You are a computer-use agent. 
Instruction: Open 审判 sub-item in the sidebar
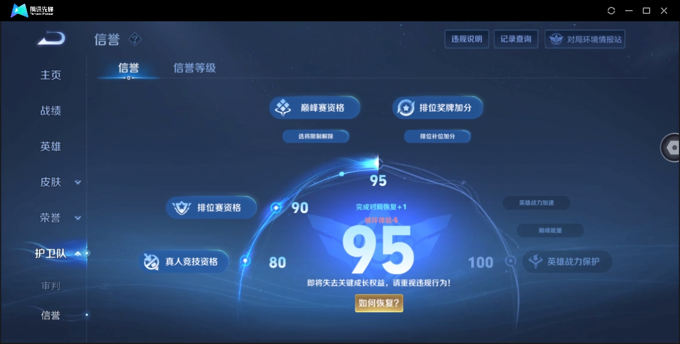[x=51, y=286]
